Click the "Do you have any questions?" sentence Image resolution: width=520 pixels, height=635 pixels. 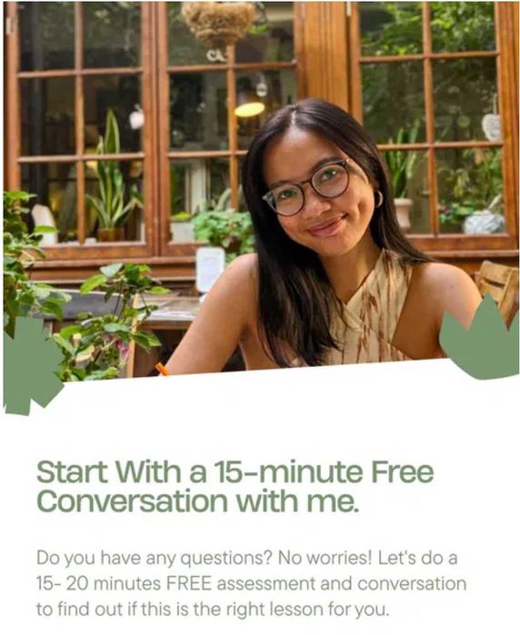[x=154, y=559]
